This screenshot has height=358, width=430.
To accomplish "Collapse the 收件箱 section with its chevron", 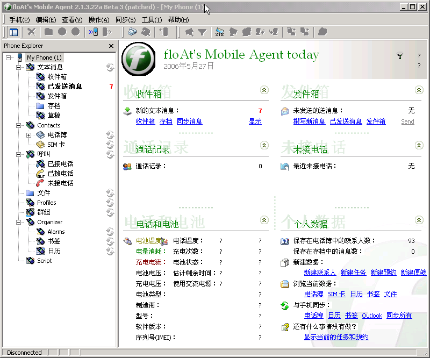I will [264, 90].
